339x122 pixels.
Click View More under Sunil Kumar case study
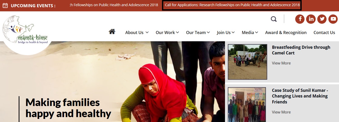(x=281, y=112)
